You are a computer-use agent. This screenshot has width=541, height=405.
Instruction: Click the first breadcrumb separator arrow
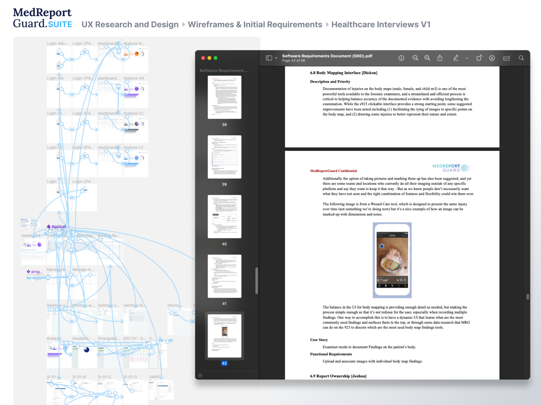[184, 25]
